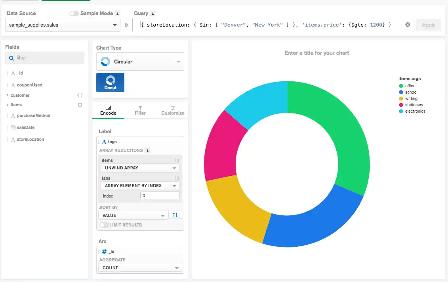Click the Array Reductions info icon
The height and width of the screenshot is (282, 448).
coord(147,151)
